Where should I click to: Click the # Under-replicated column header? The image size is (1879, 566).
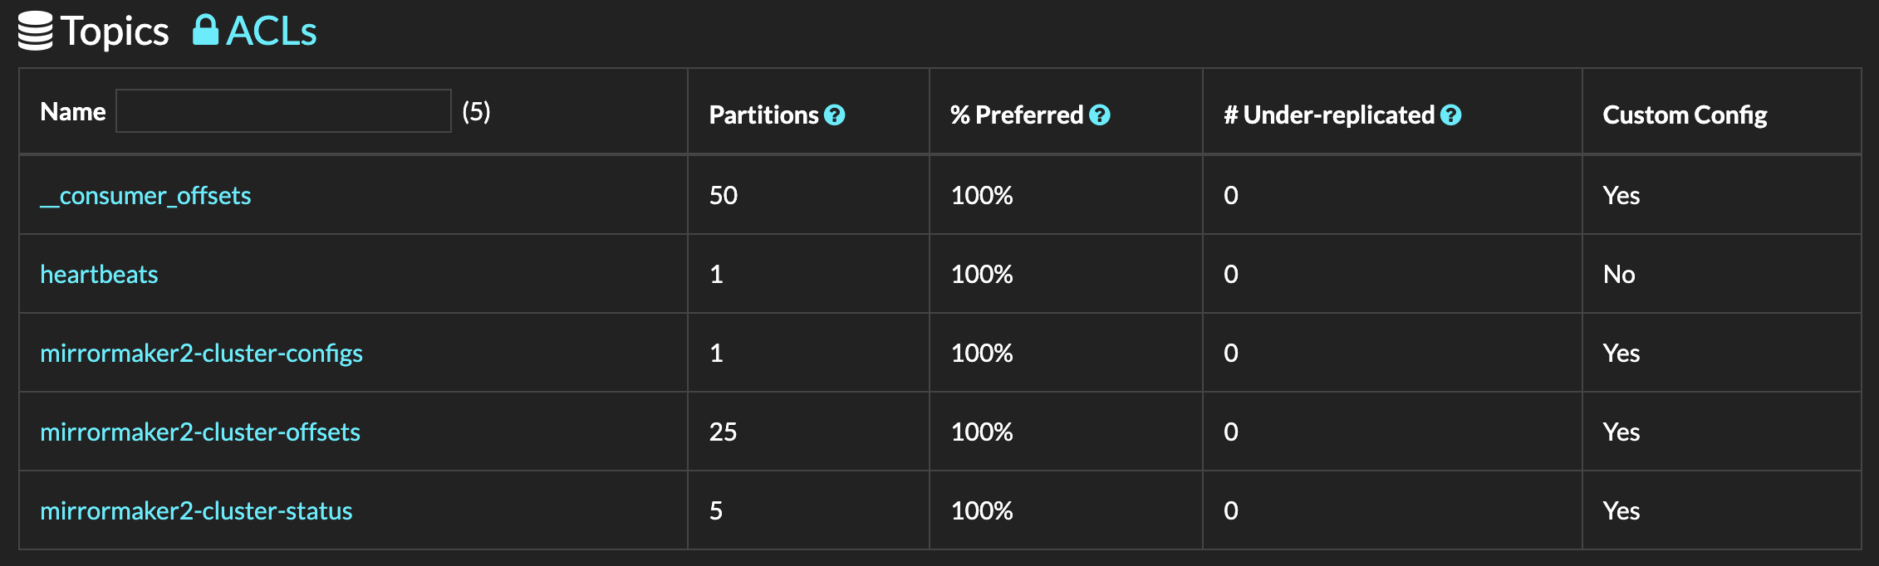coord(1329,115)
